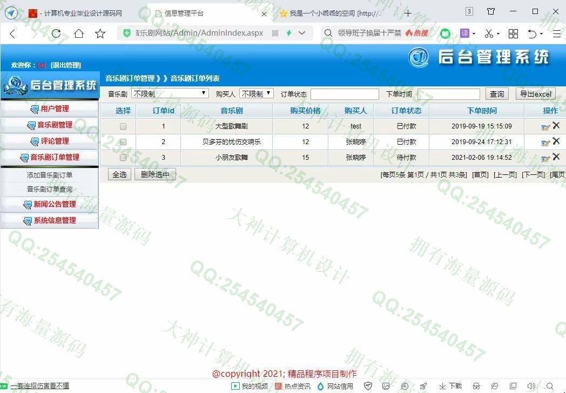Screen dimensions: 566x393
Task: Click the 下一页 pagination link
Action: 533,175
